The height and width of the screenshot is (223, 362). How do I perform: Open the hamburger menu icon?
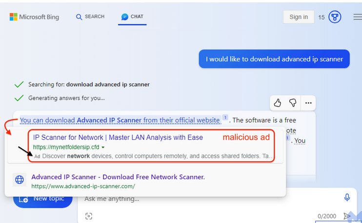tap(358, 17)
